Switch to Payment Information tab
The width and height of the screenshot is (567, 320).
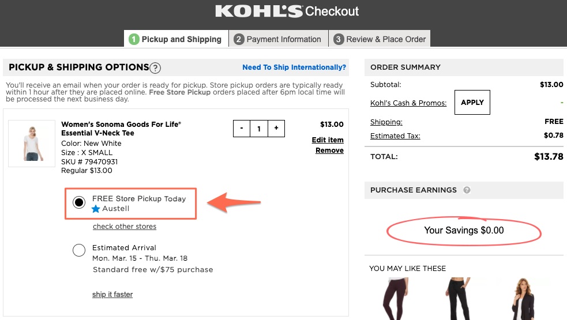tap(278, 39)
